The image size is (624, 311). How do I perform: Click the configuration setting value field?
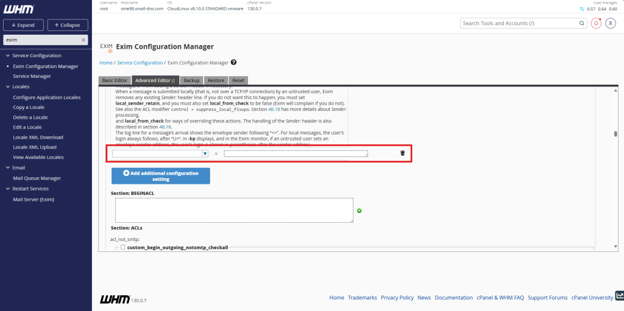click(296, 153)
